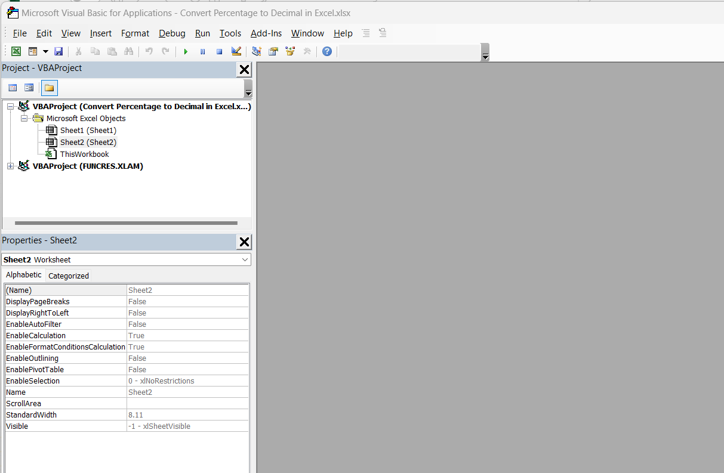Image resolution: width=724 pixels, height=473 pixels.
Task: Open Standard toolbar options arrow
Action: point(485,52)
